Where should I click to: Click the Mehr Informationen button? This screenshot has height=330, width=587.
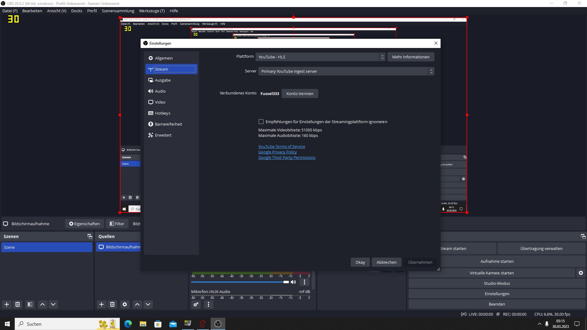(411, 57)
